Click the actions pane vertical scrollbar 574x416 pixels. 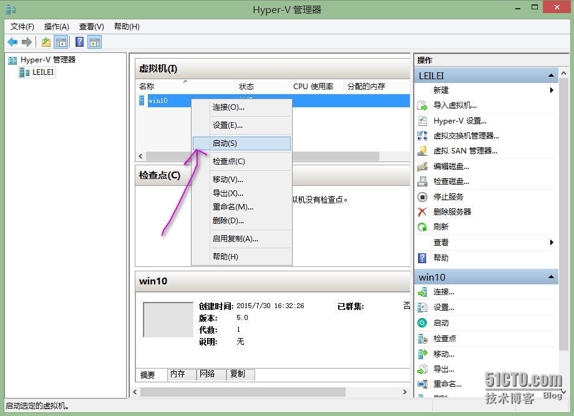pos(563,214)
